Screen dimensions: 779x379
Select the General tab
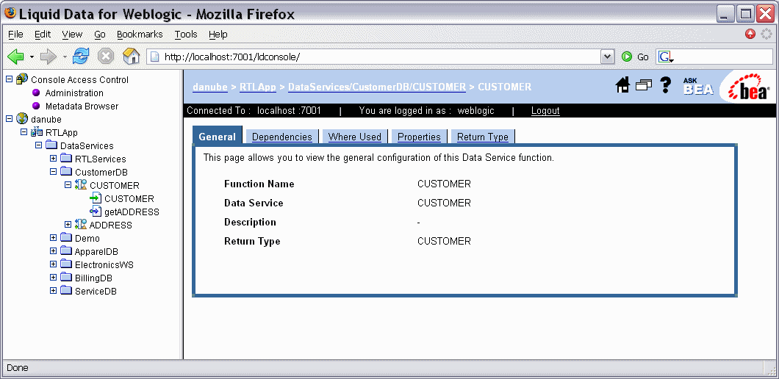[217, 137]
